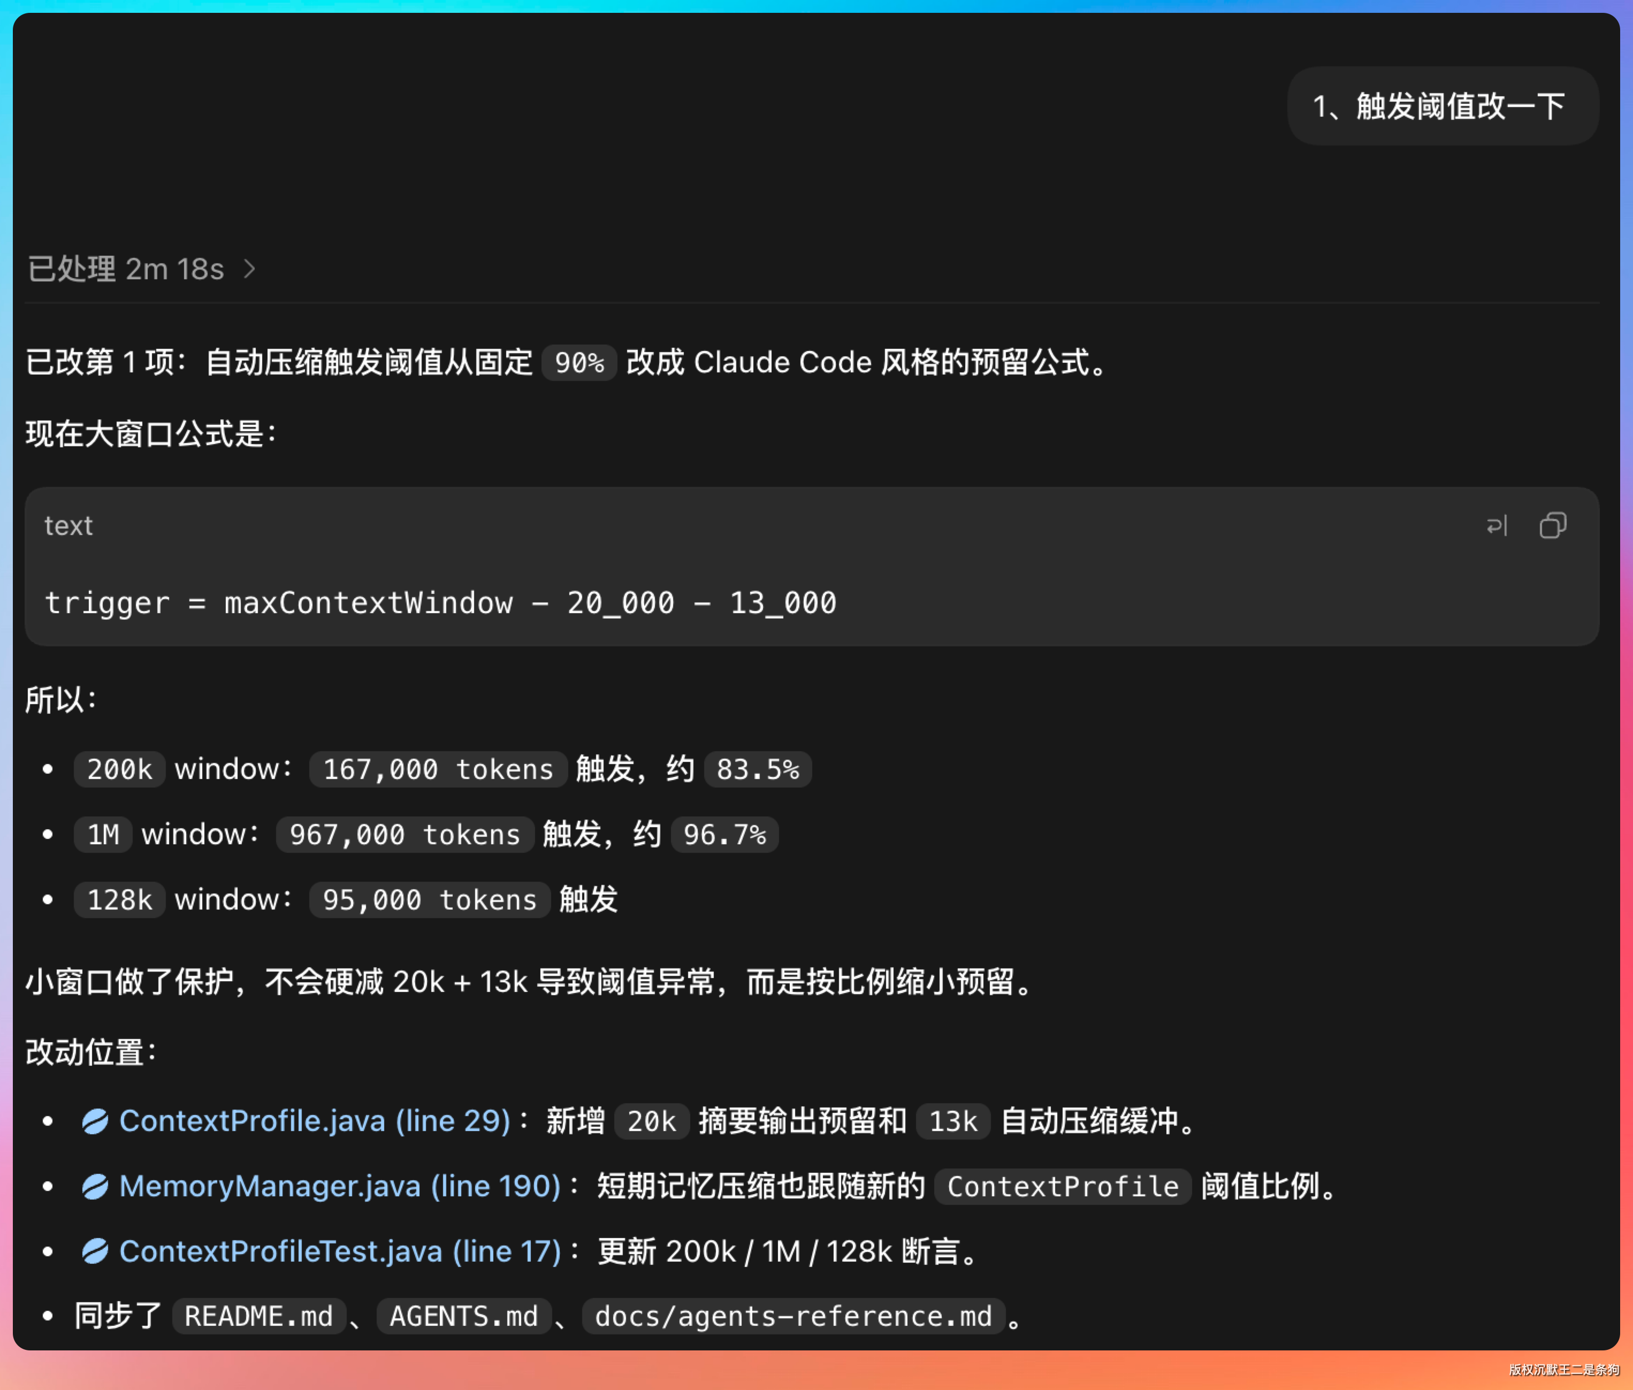Click the README.md inline code
Image resolution: width=1633 pixels, height=1390 pixels.
click(258, 1317)
